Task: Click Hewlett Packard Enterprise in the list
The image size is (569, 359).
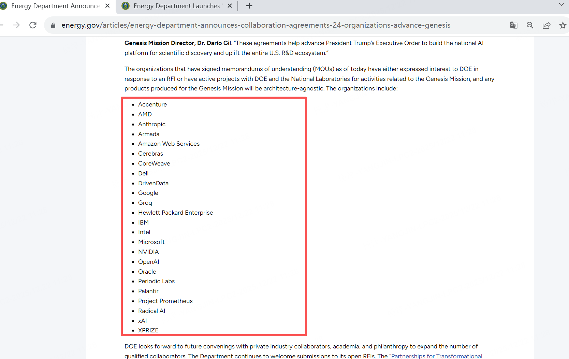Action: 176,213
